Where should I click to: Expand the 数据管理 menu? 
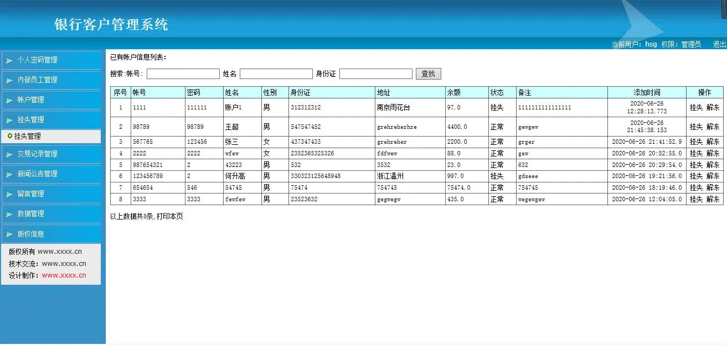pyautogui.click(x=51, y=213)
